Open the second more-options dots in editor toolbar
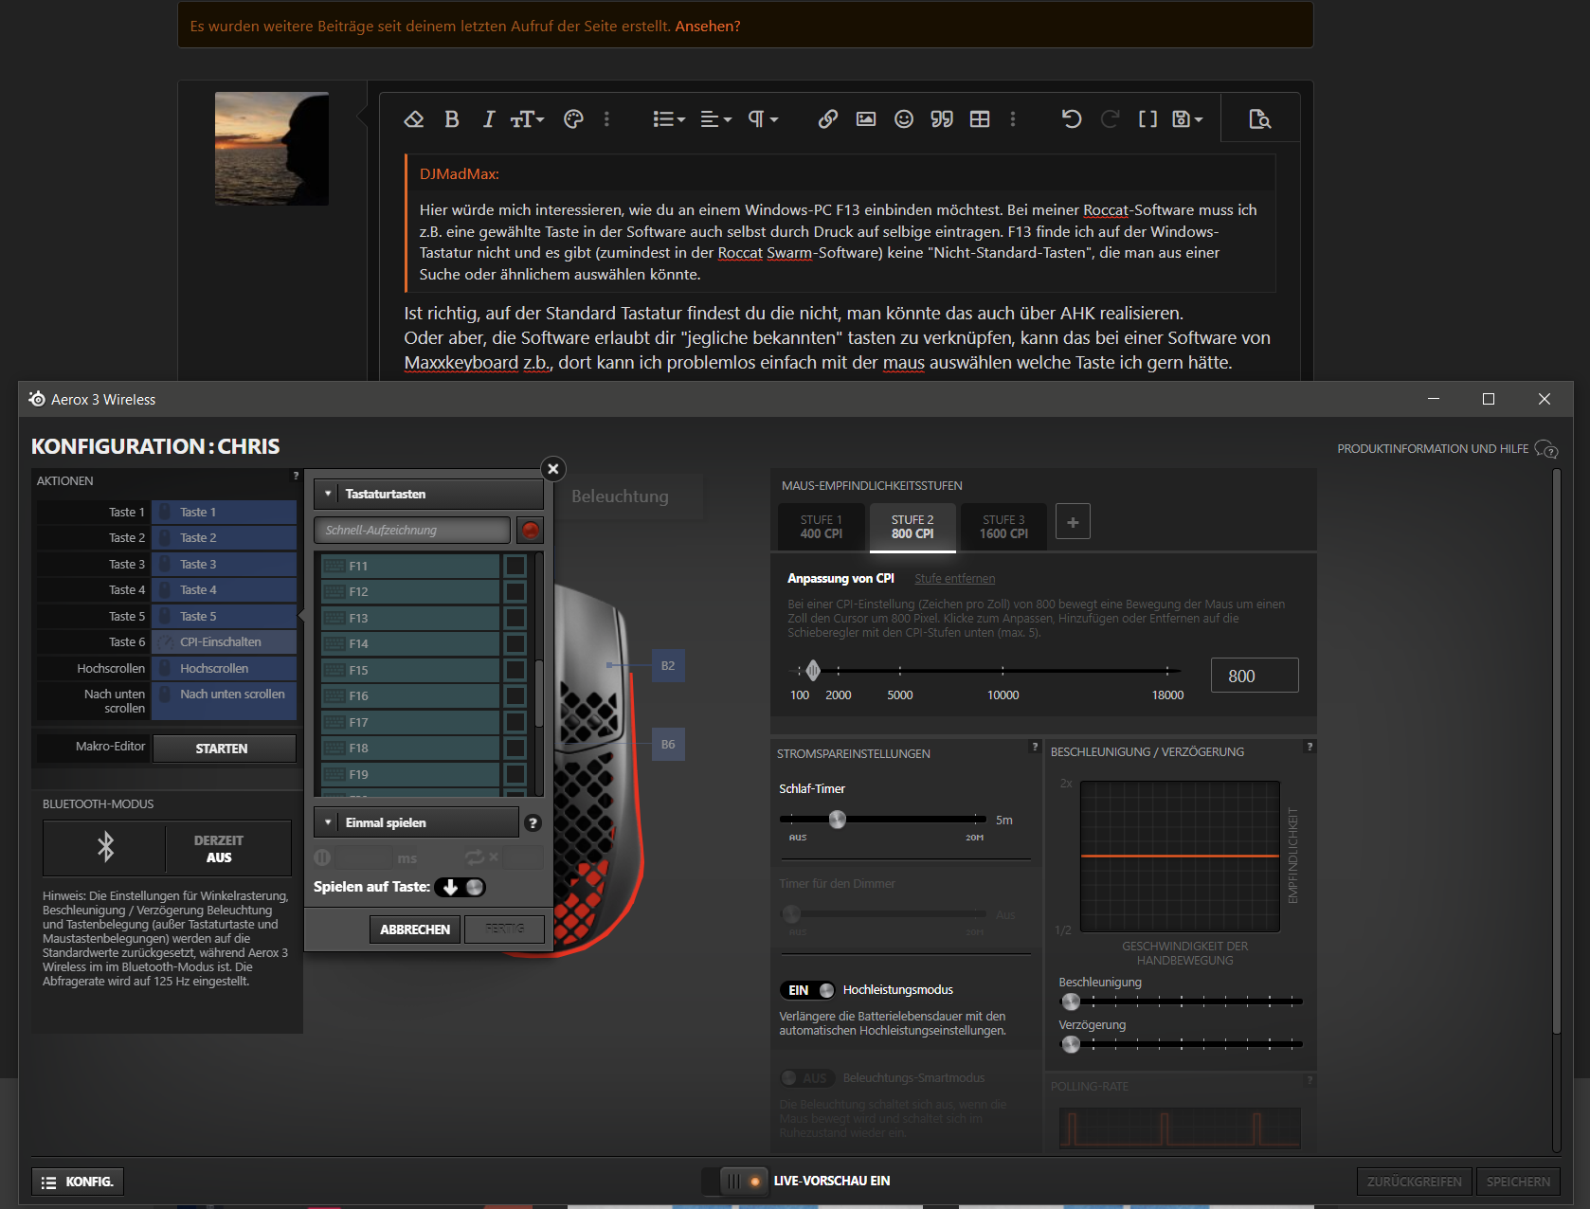 click(x=1013, y=119)
